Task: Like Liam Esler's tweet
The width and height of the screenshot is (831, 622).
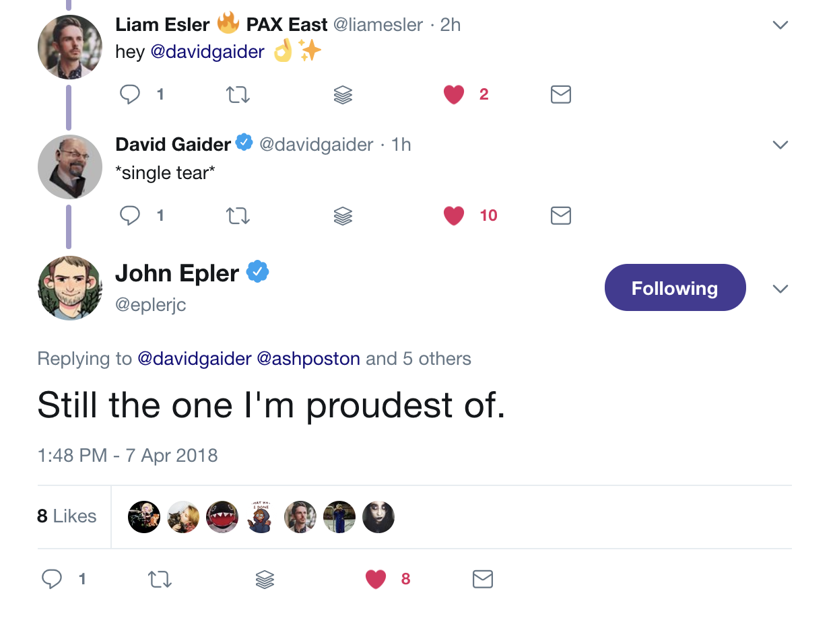Action: [x=454, y=95]
